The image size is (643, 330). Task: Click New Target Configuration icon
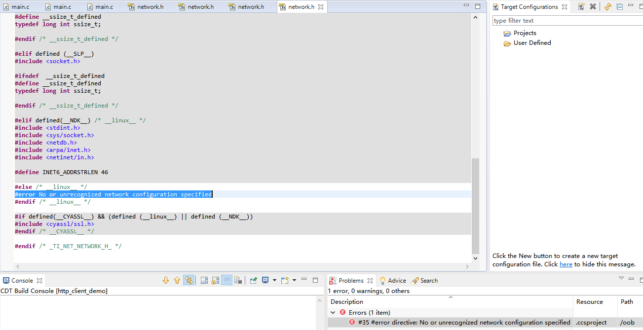581,7
